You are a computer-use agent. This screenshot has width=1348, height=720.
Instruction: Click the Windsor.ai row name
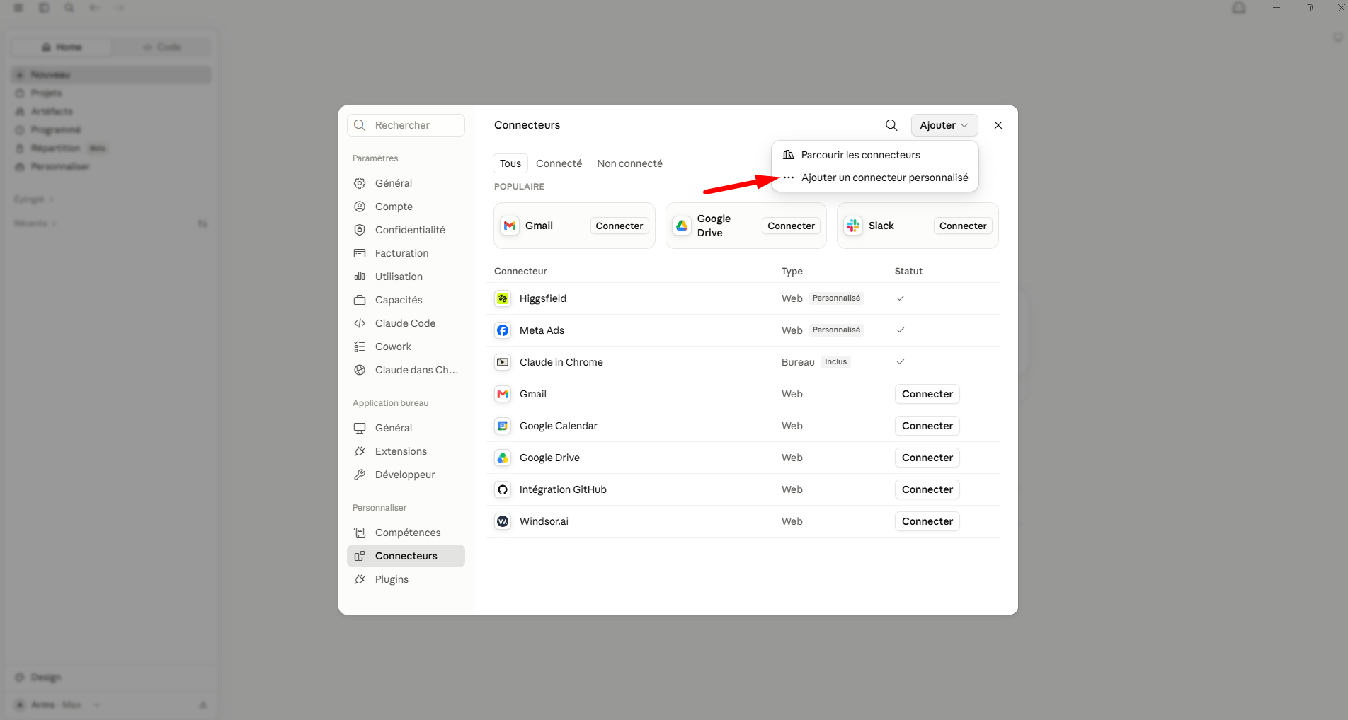(x=544, y=521)
